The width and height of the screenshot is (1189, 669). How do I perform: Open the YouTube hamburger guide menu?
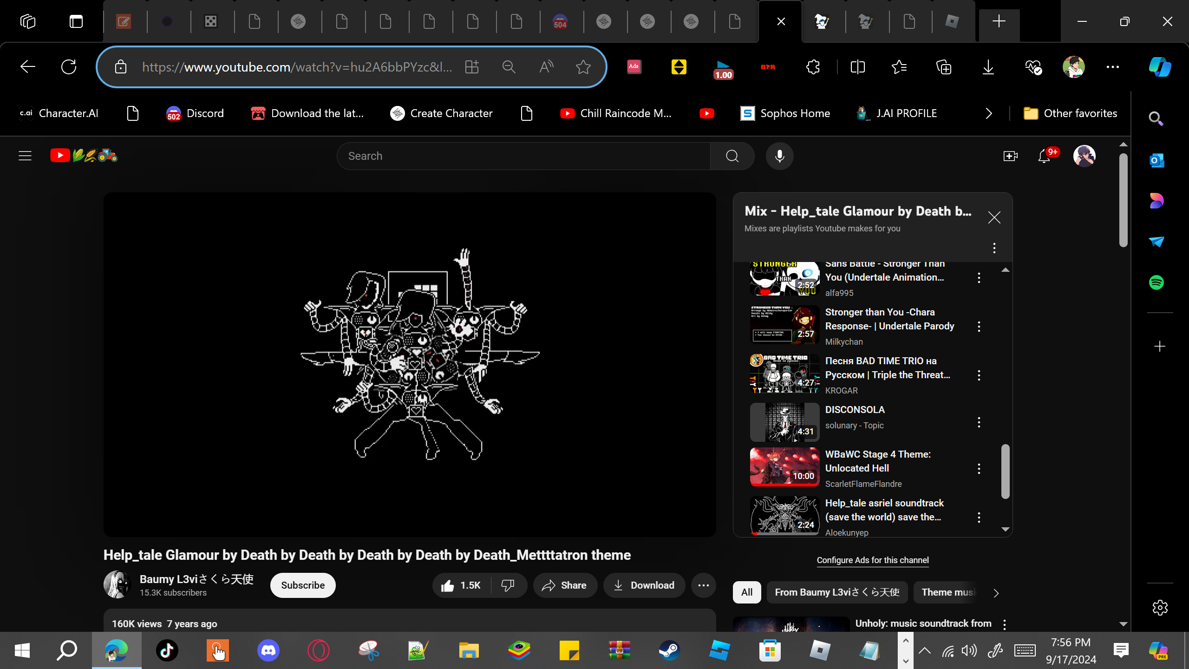25,156
